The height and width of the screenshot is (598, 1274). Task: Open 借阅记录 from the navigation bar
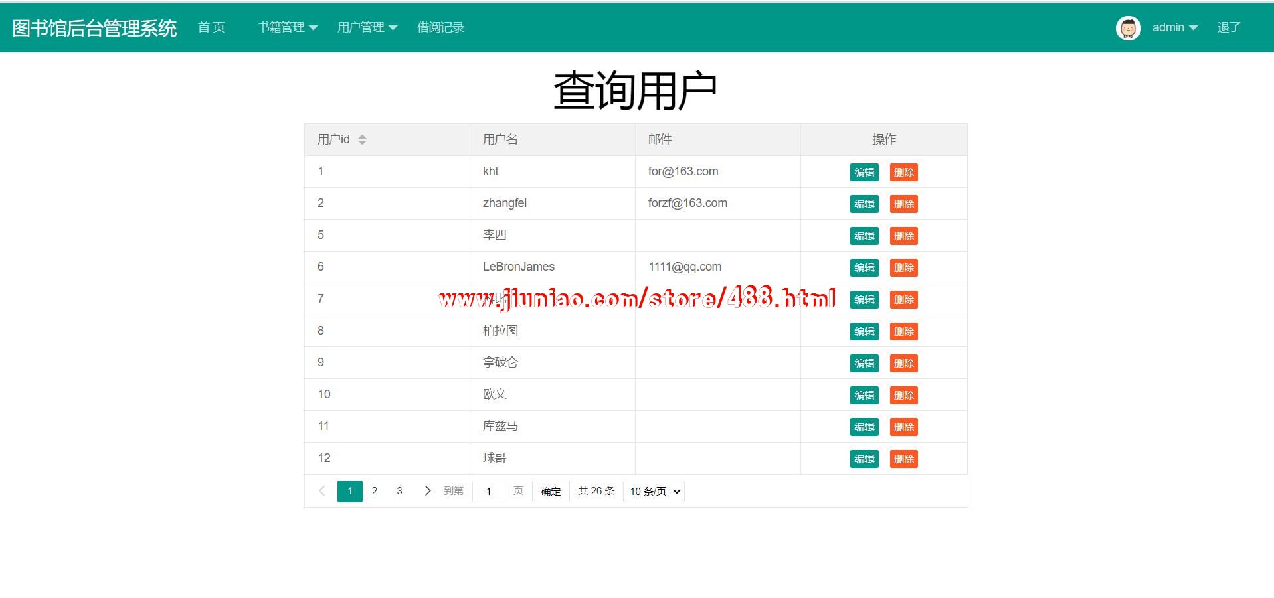click(x=440, y=27)
